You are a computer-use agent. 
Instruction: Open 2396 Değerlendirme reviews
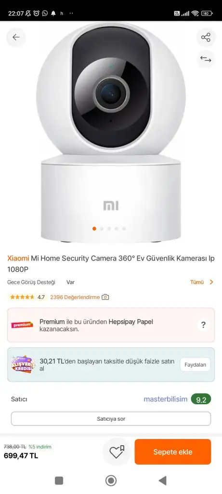tap(75, 297)
